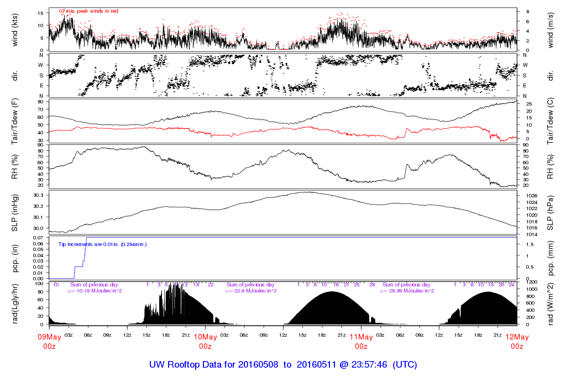Select the 12May 00z date marker
The width and height of the screenshot is (566, 387).
point(517,341)
